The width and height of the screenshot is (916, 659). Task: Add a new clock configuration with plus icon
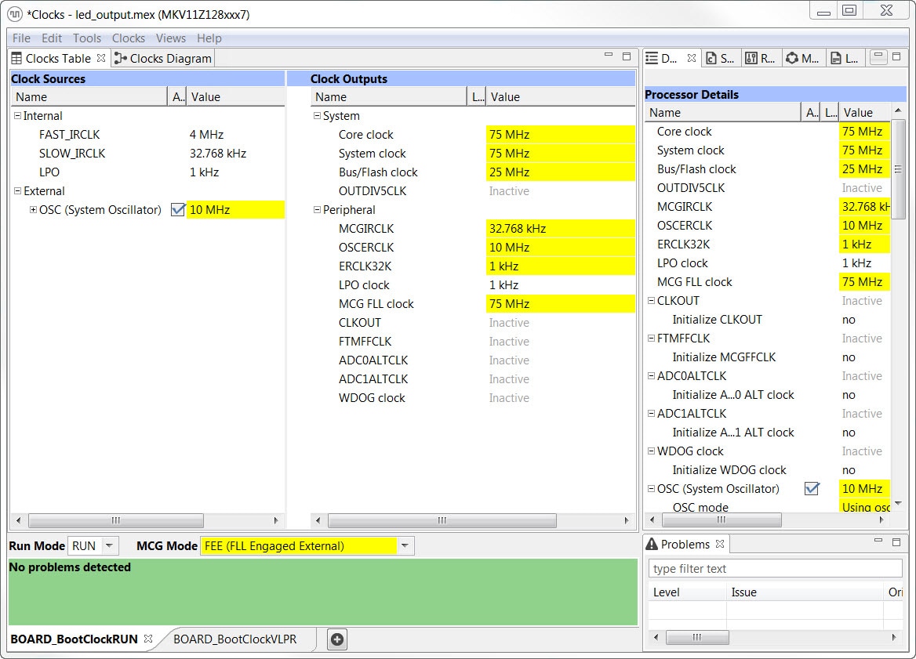[x=337, y=639]
